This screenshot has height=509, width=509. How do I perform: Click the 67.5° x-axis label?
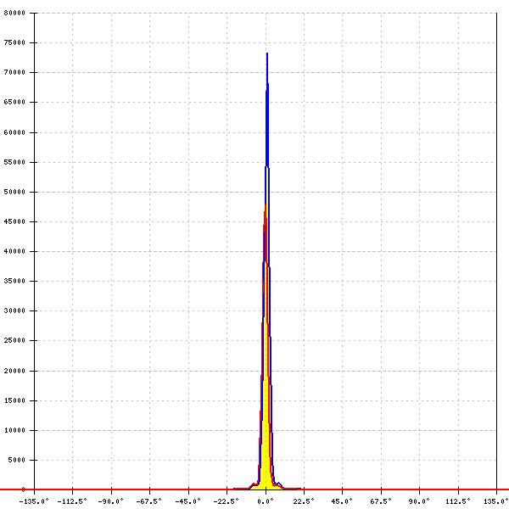click(x=381, y=501)
